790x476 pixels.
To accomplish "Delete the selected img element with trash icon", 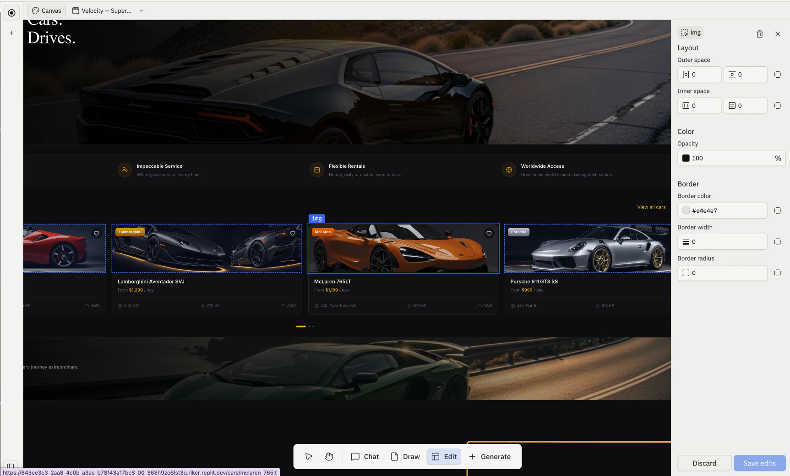I will tap(759, 34).
